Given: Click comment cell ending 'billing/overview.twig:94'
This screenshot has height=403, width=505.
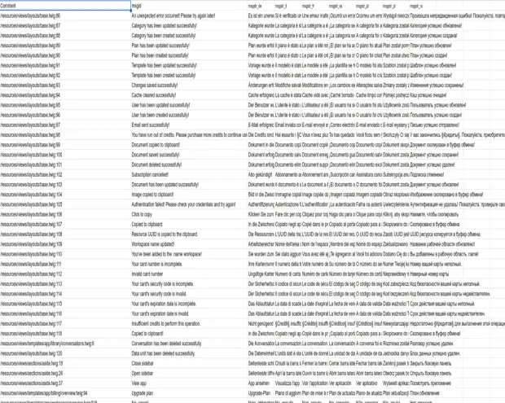Looking at the screenshot, I should (65, 393).
